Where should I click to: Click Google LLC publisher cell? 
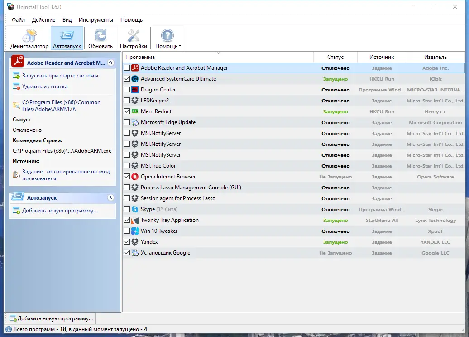(435, 253)
